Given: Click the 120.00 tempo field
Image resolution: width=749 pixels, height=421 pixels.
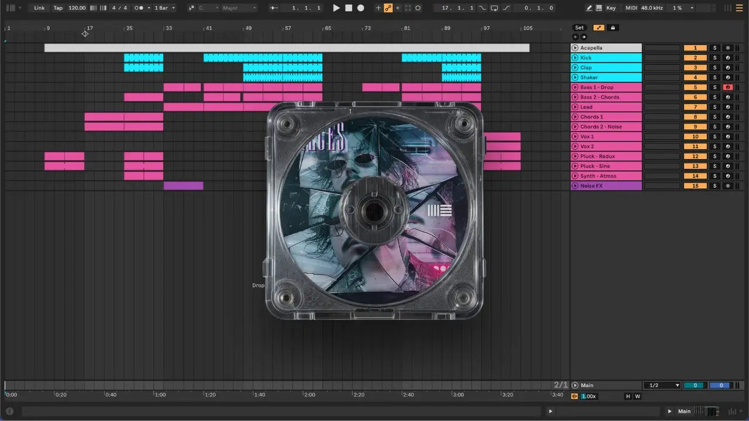Looking at the screenshot, I should [77, 8].
